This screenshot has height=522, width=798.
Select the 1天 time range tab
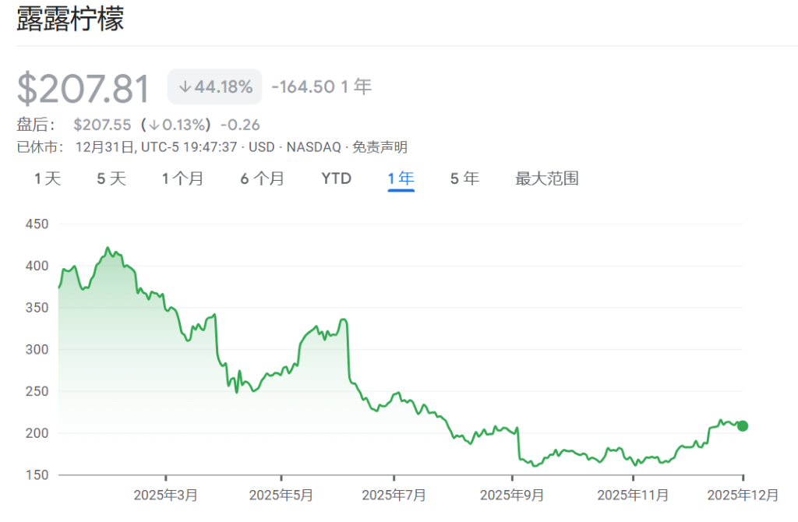point(47,178)
